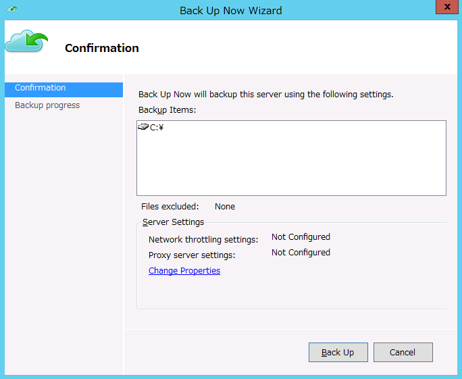462x379 pixels.
Task: Click the Files excluded label
Action: tap(170, 207)
